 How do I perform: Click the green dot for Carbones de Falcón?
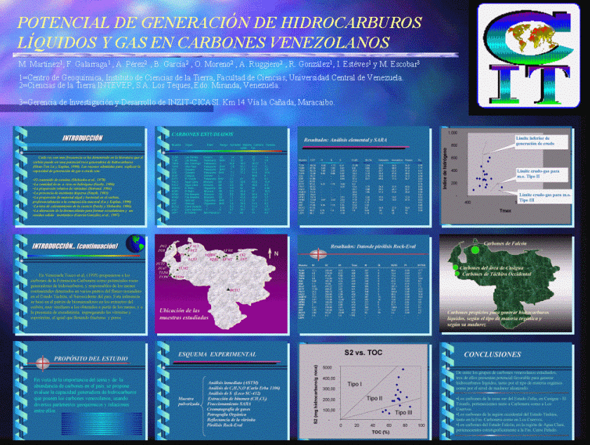coord(475,249)
